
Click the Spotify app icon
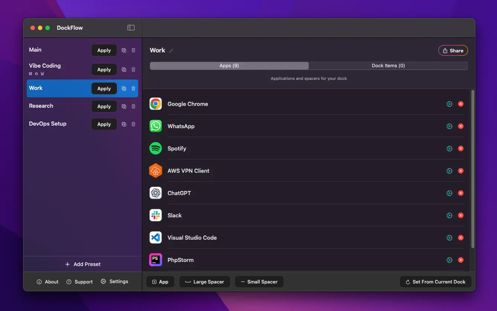(156, 148)
